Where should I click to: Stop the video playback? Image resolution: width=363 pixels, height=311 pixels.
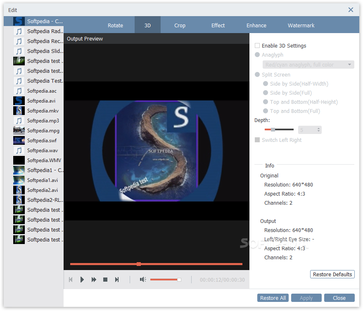coord(105,280)
